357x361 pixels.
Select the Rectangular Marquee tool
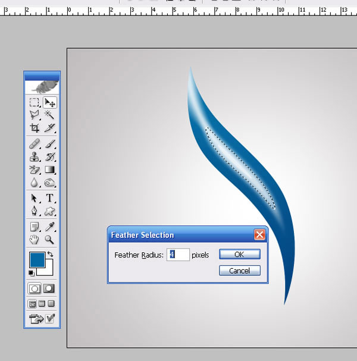35,102
